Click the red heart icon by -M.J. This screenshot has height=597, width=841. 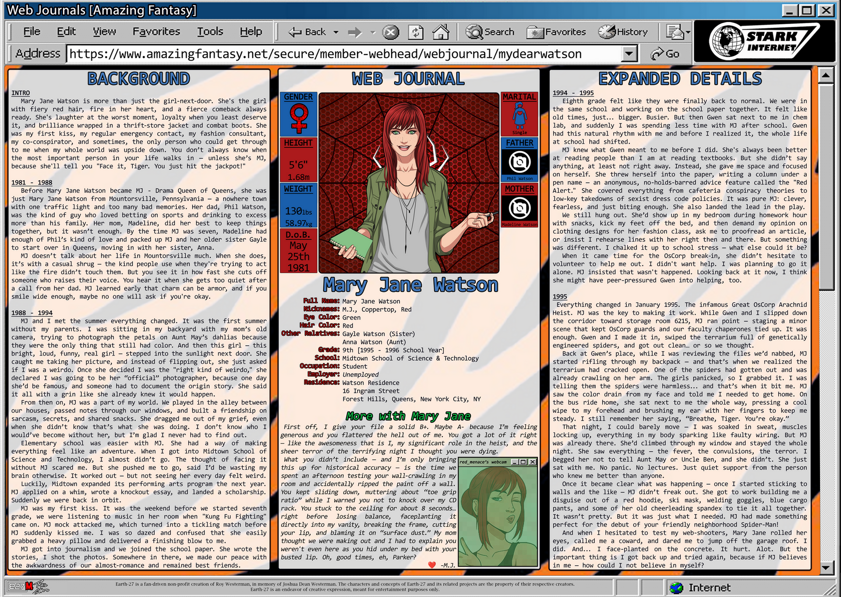(x=432, y=565)
